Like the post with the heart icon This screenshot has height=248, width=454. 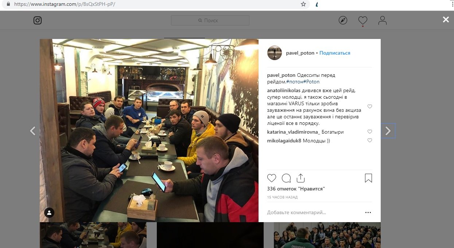tap(272, 178)
